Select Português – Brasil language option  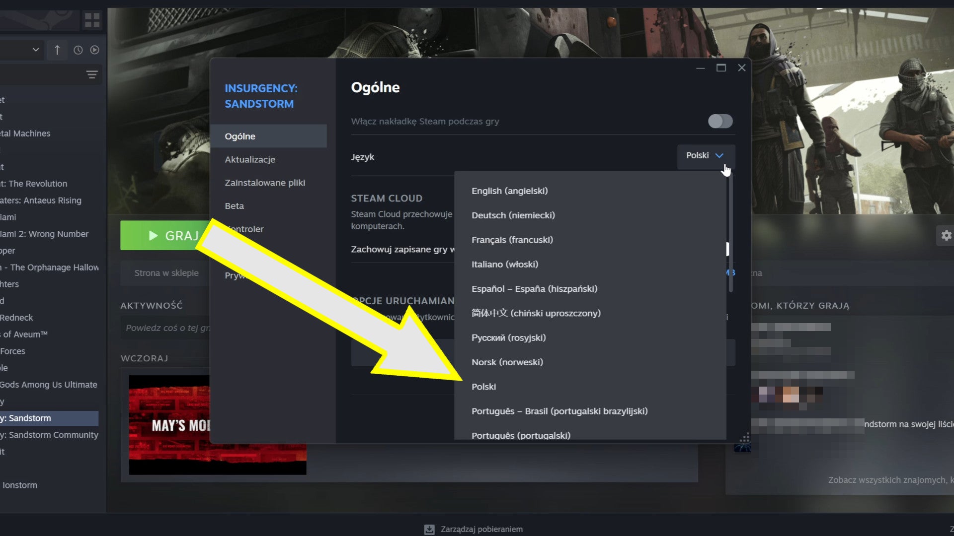(559, 411)
